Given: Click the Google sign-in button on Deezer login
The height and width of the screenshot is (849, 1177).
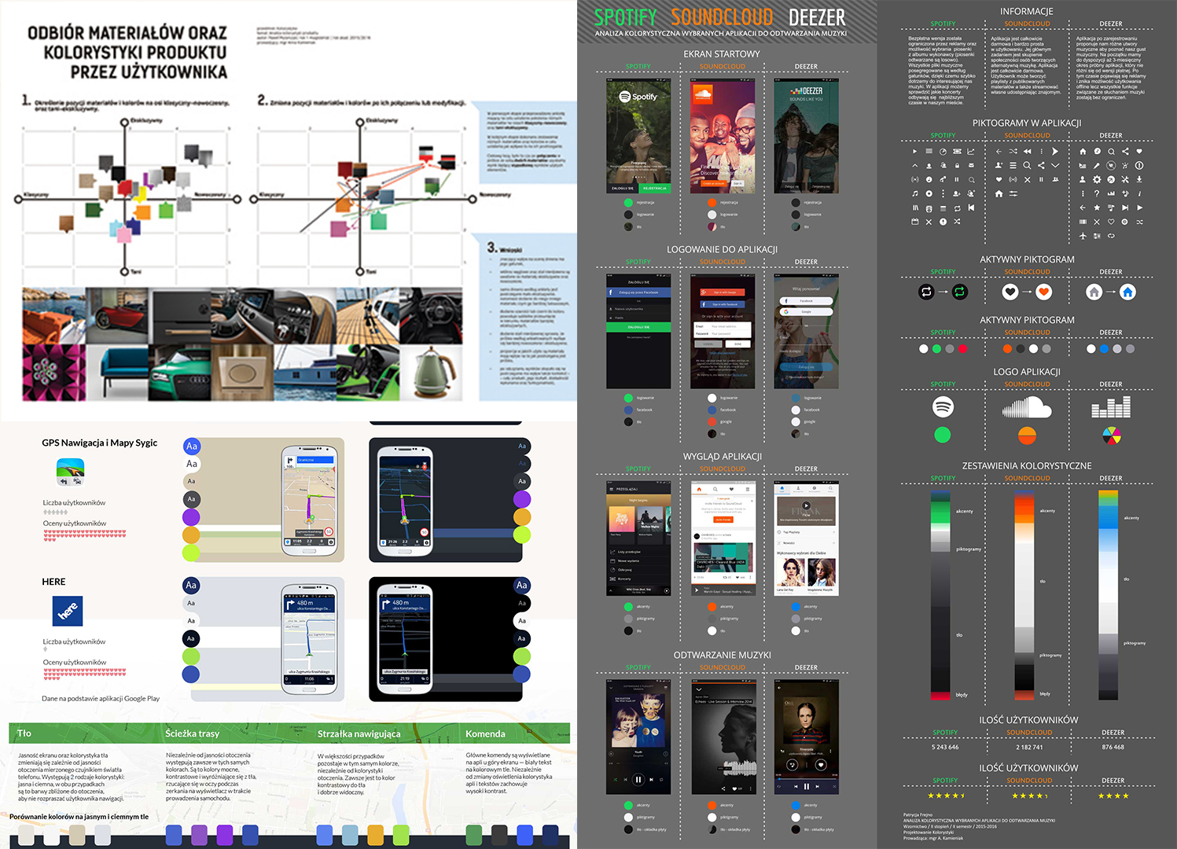Looking at the screenshot, I should 806,311.
